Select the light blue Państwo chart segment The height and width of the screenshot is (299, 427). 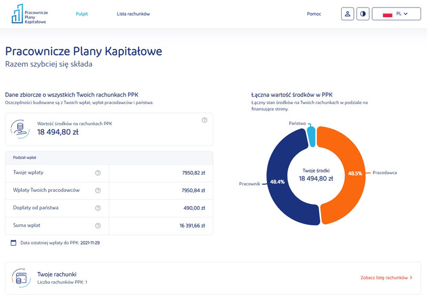point(312,135)
